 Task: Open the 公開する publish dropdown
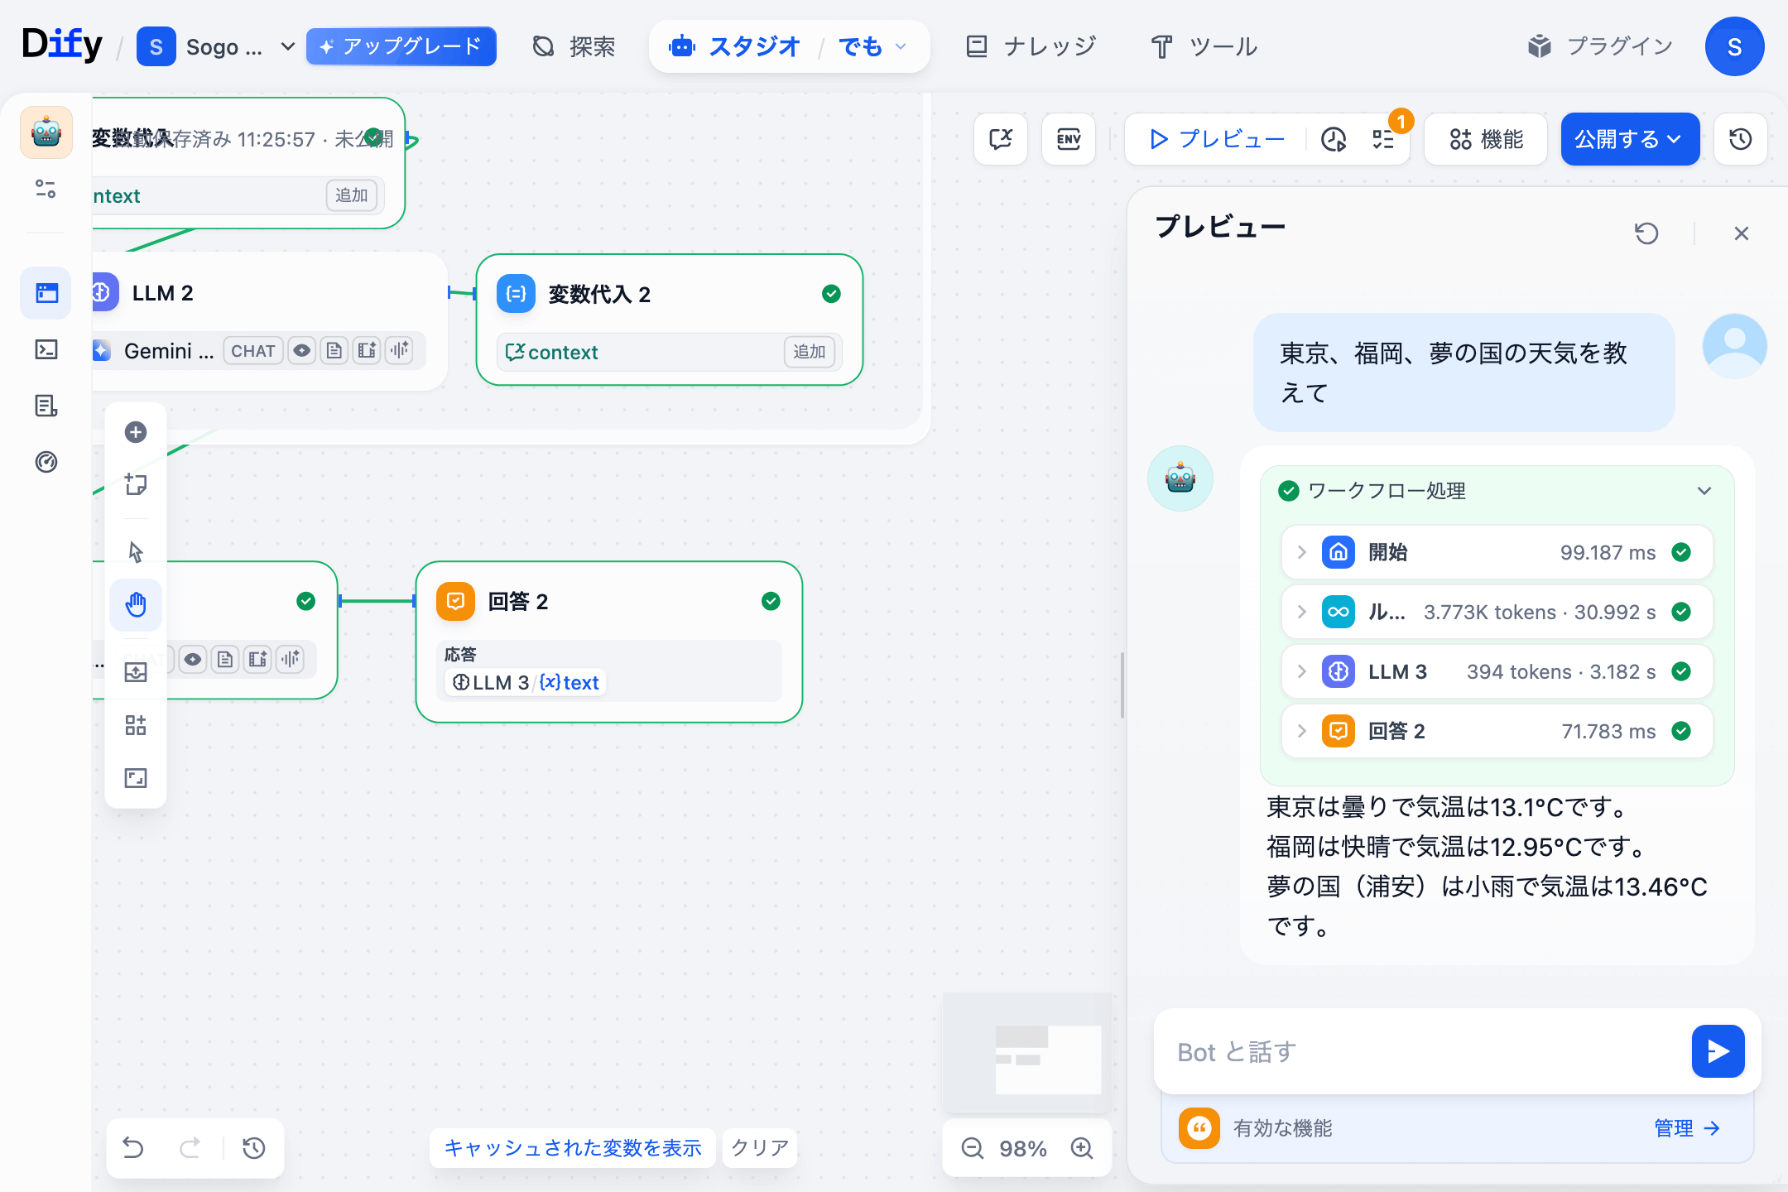tap(1629, 139)
